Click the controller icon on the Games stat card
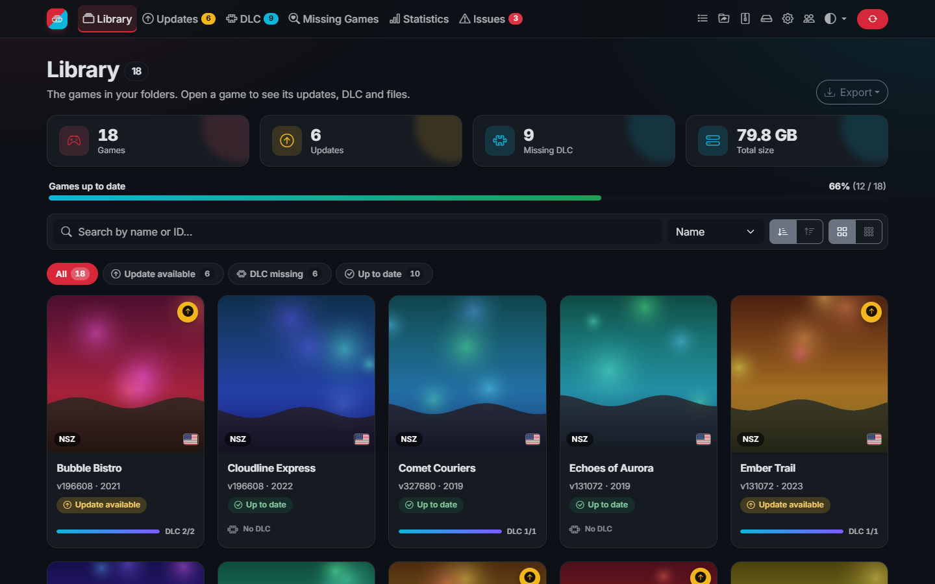This screenshot has width=935, height=584. [x=74, y=141]
